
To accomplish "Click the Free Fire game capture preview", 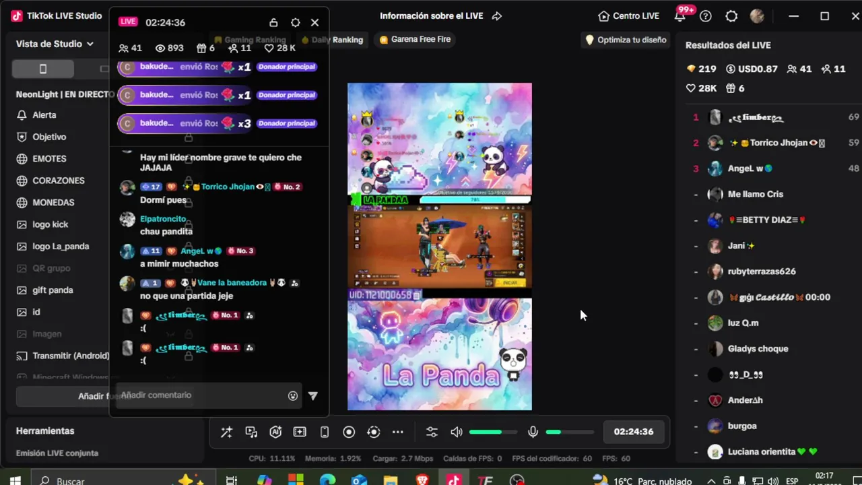I will tap(439, 247).
